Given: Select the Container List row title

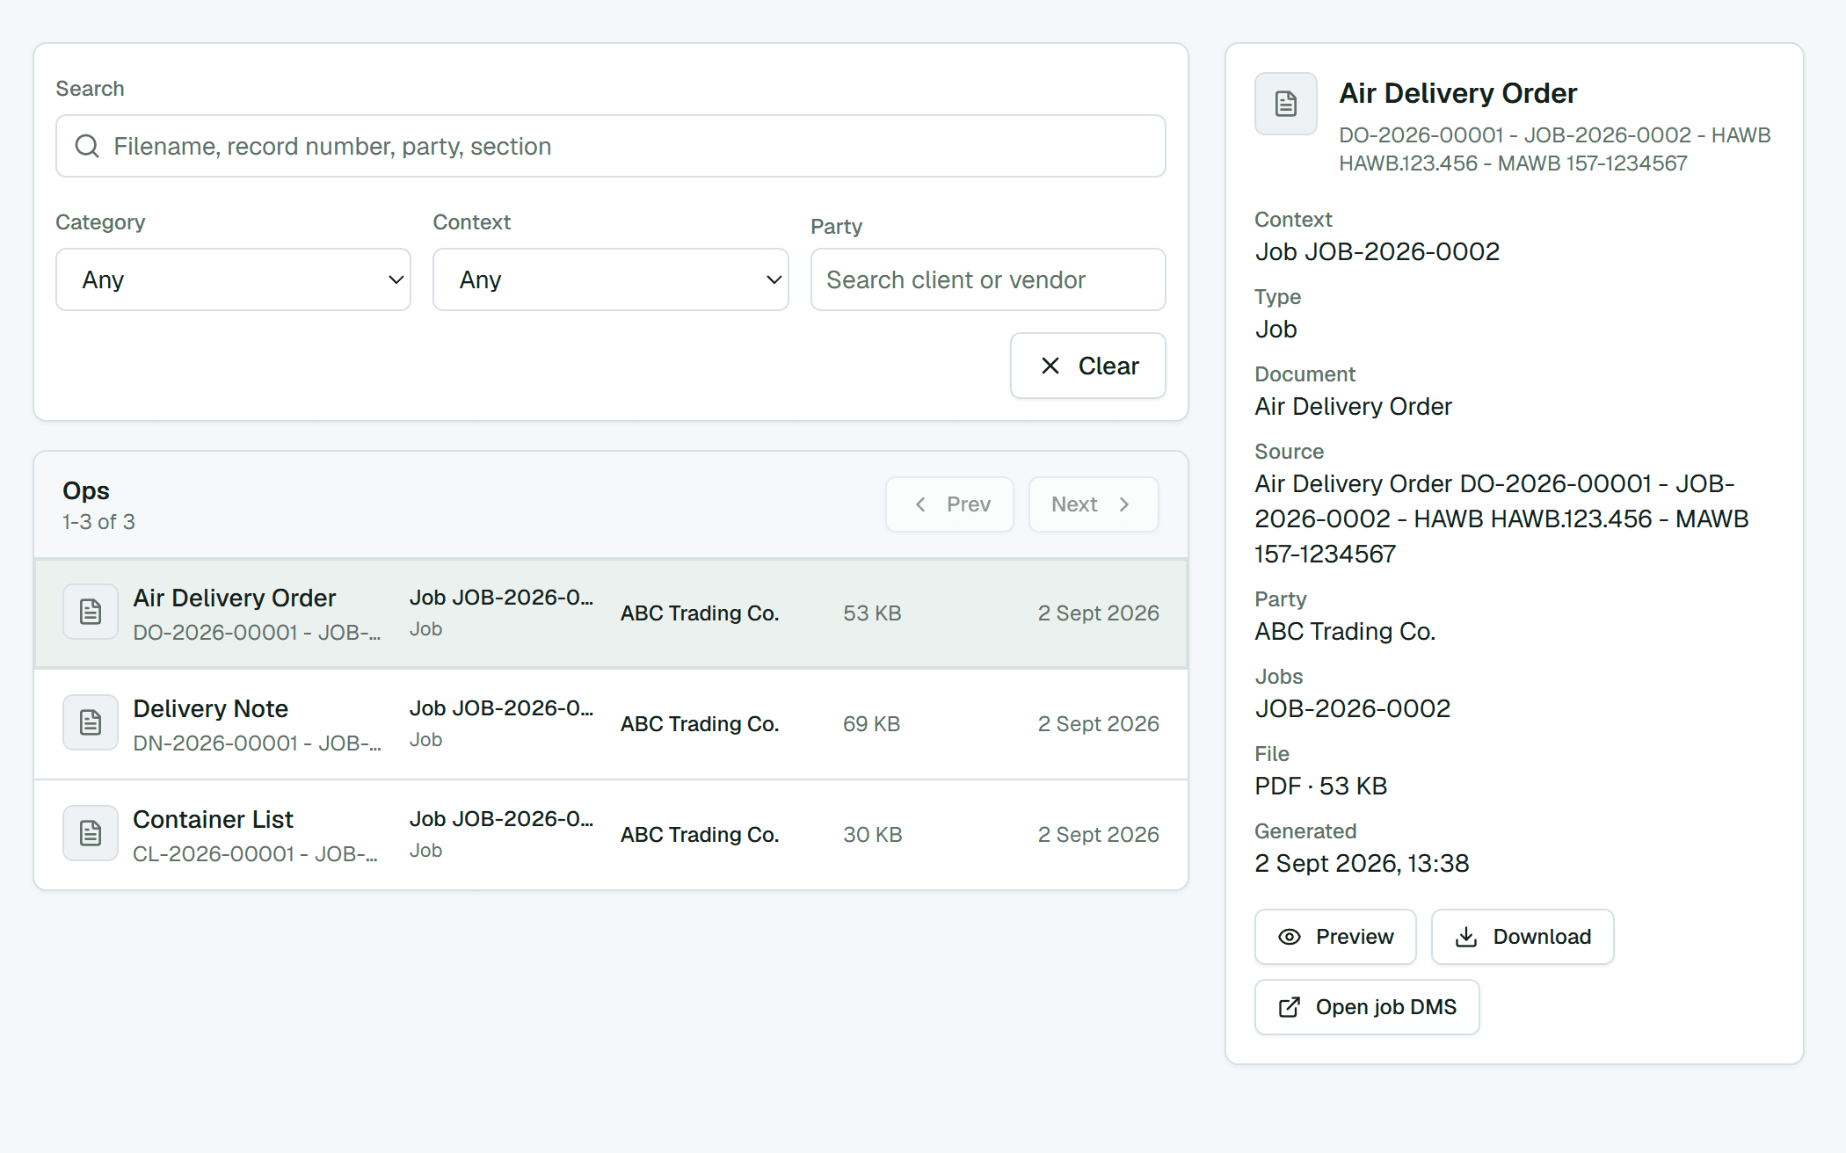Looking at the screenshot, I should pos(214,819).
